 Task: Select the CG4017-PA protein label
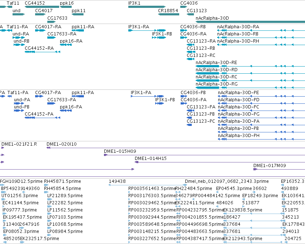coord(48,93)
